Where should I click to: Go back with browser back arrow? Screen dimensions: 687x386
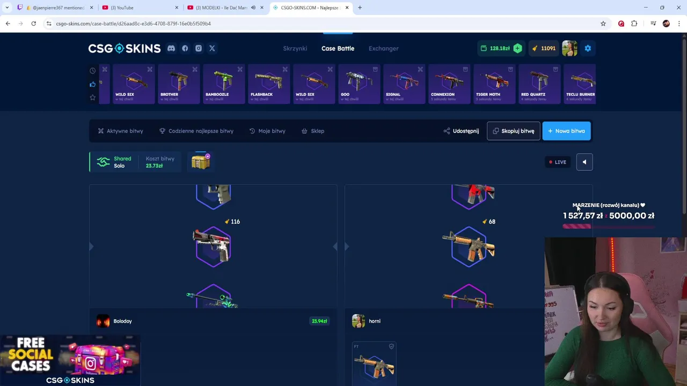pyautogui.click(x=8, y=24)
